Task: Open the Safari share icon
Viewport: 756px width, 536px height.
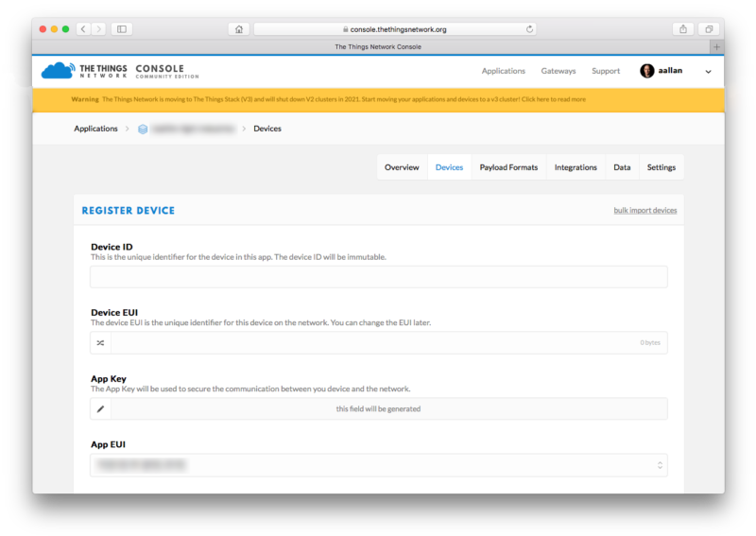Action: pos(683,29)
